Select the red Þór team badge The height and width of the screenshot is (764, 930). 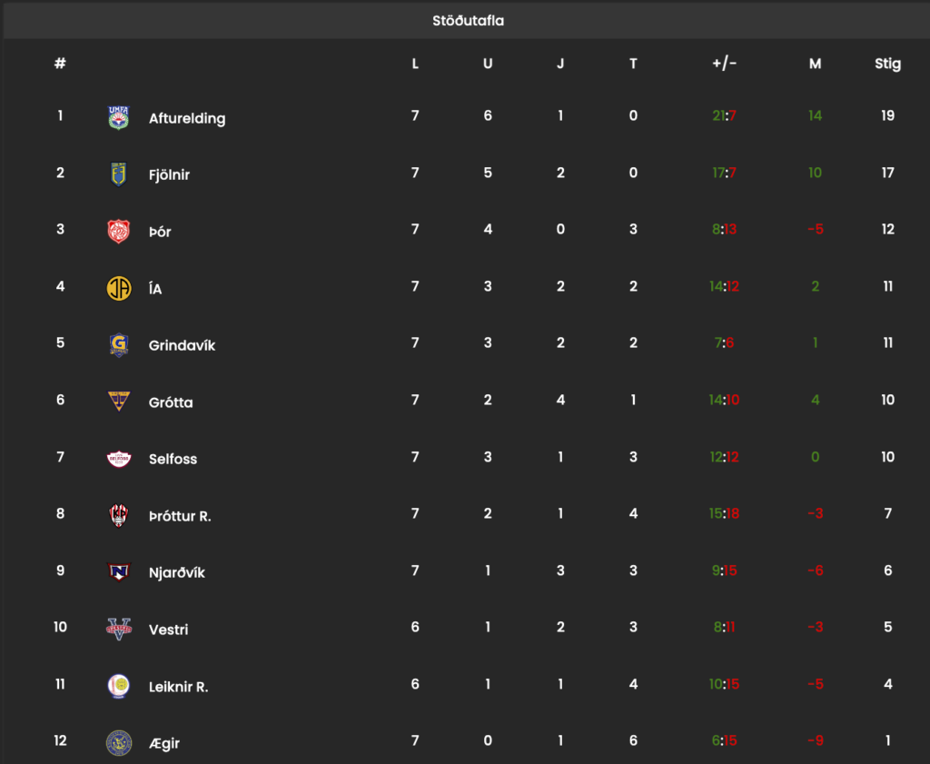(119, 232)
